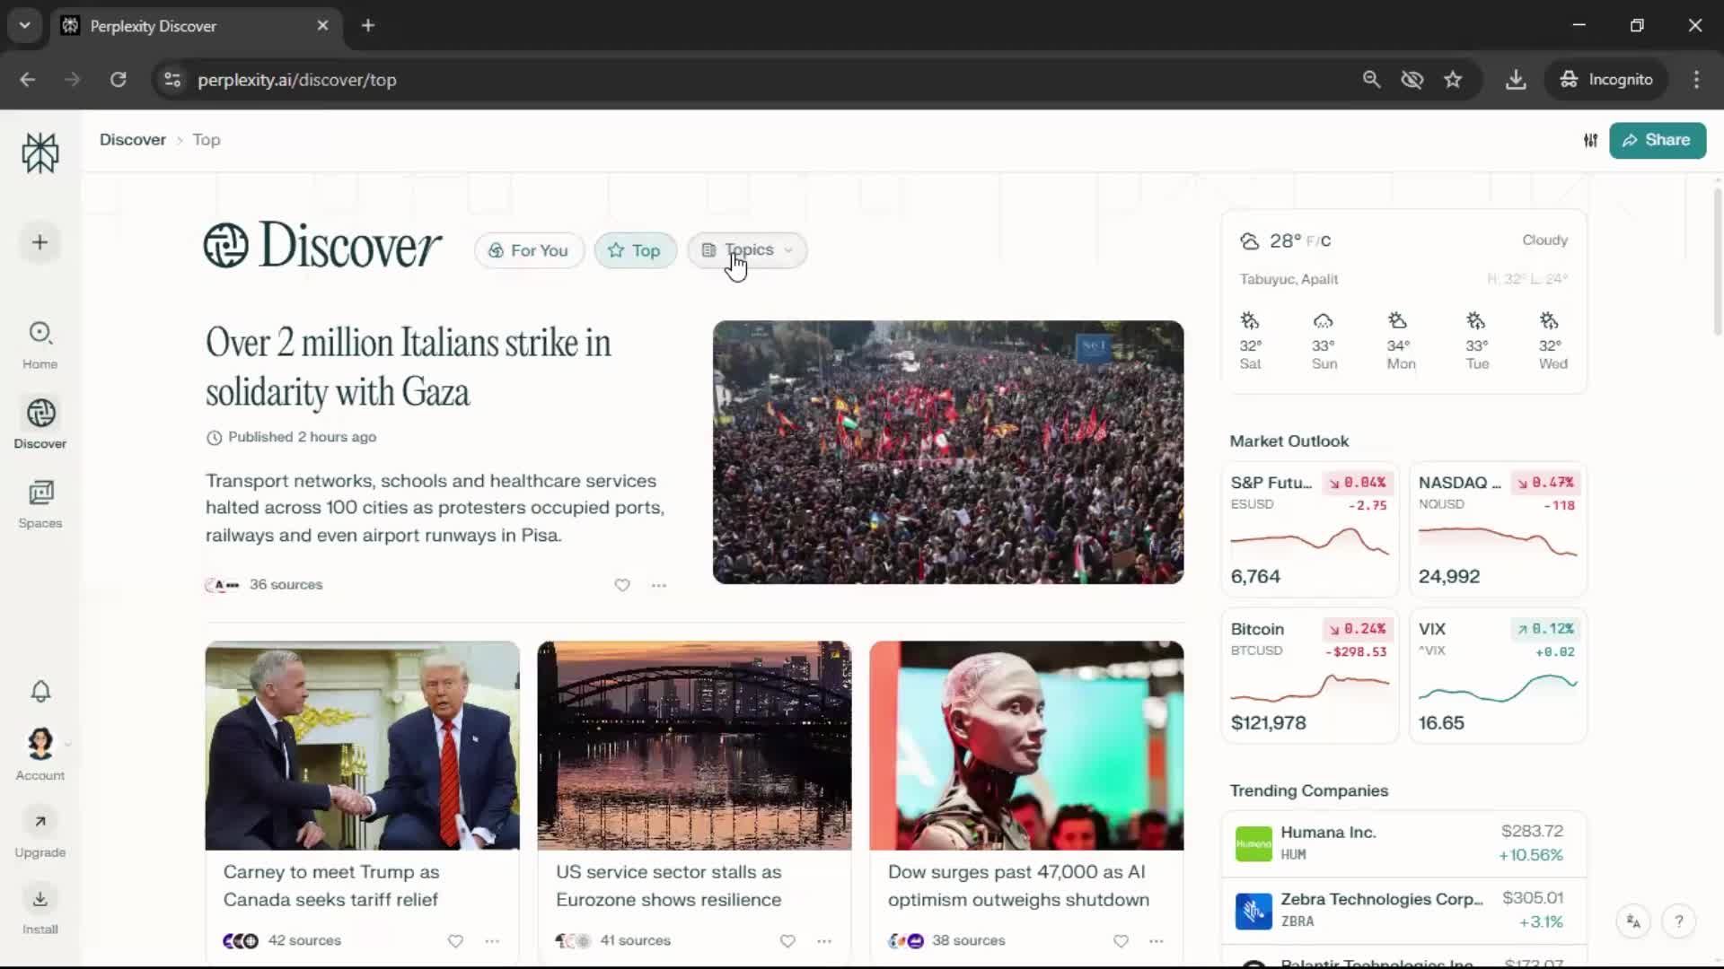Image resolution: width=1724 pixels, height=969 pixels.
Task: Open Spaces in the sidebar
Action: (x=40, y=503)
